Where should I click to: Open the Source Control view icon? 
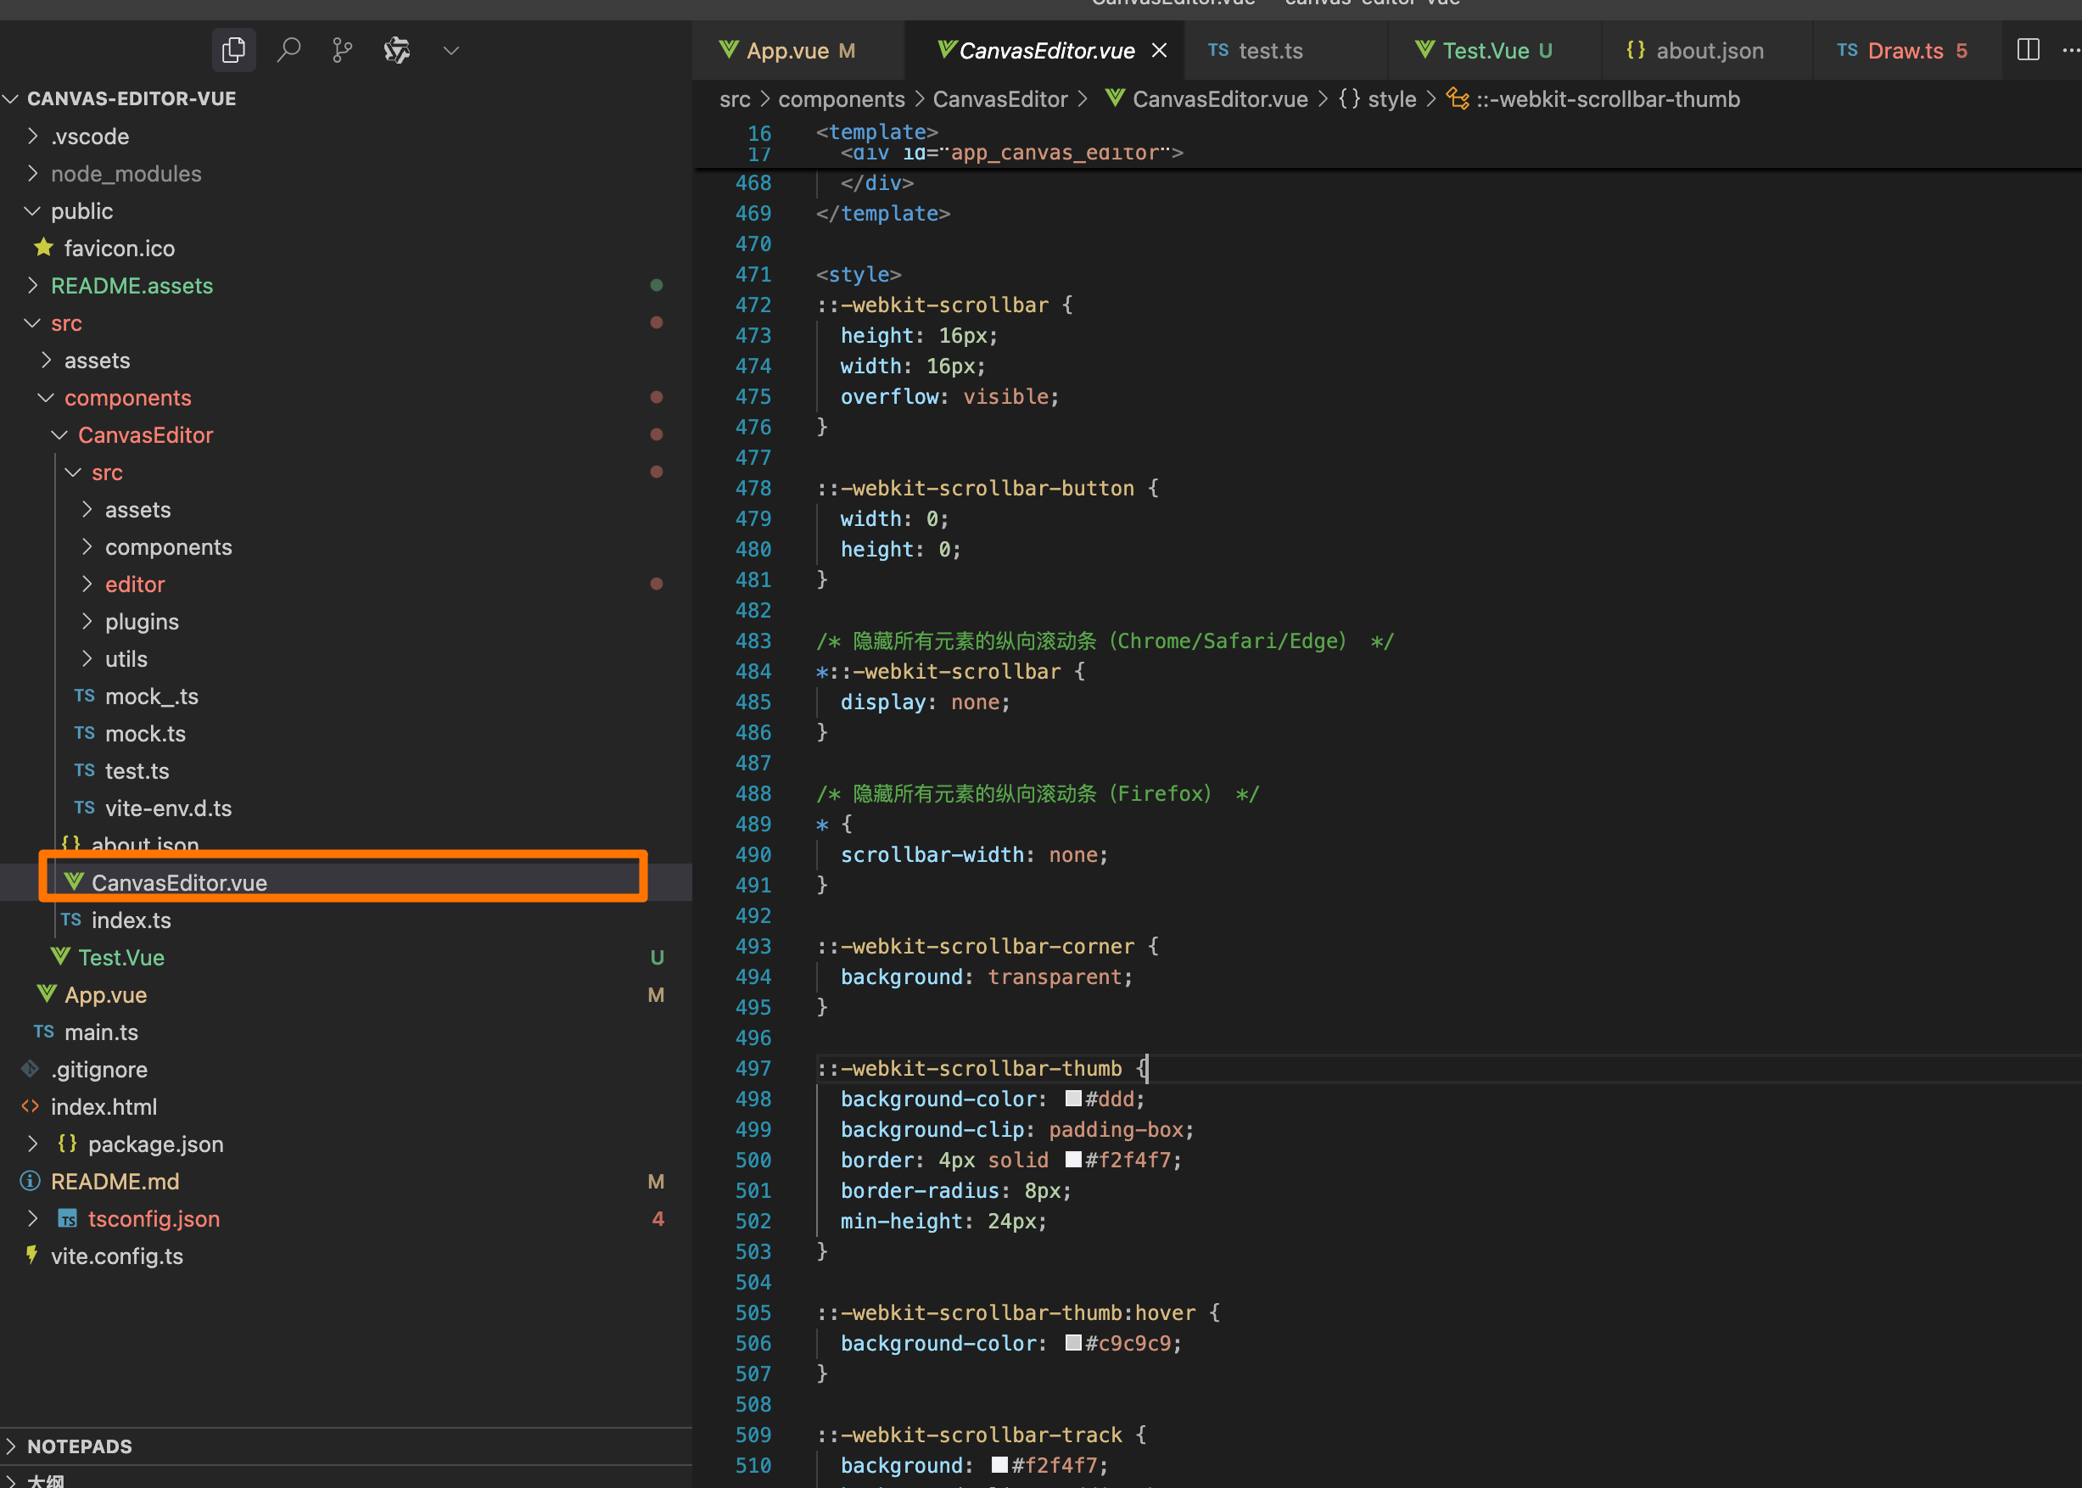coord(342,49)
